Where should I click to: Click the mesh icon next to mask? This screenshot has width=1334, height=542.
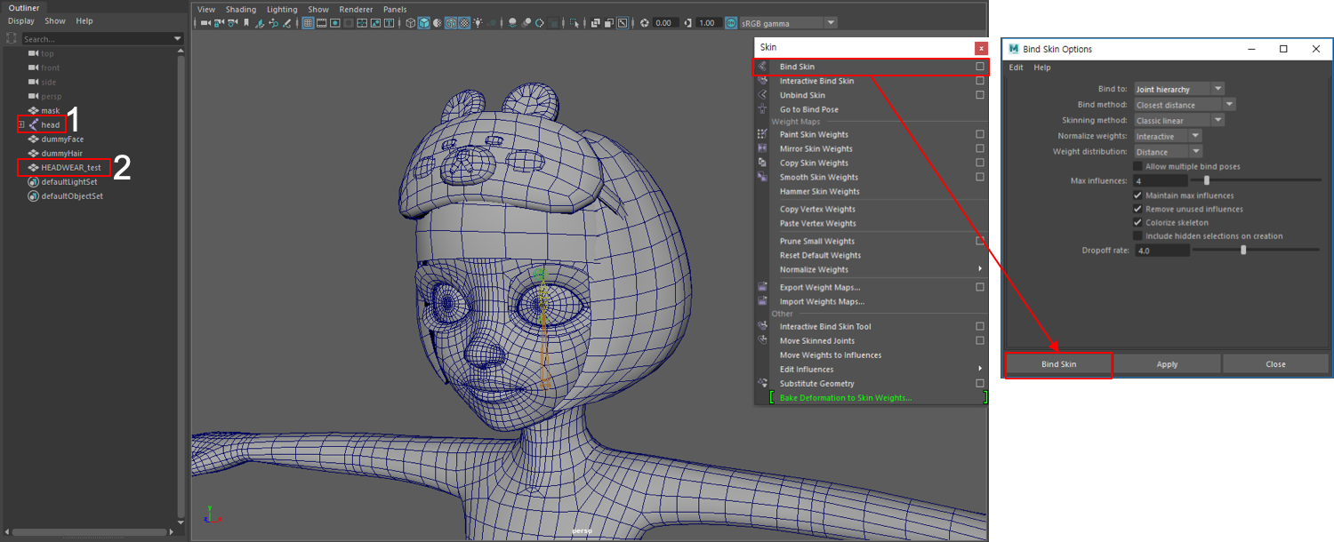(x=33, y=111)
